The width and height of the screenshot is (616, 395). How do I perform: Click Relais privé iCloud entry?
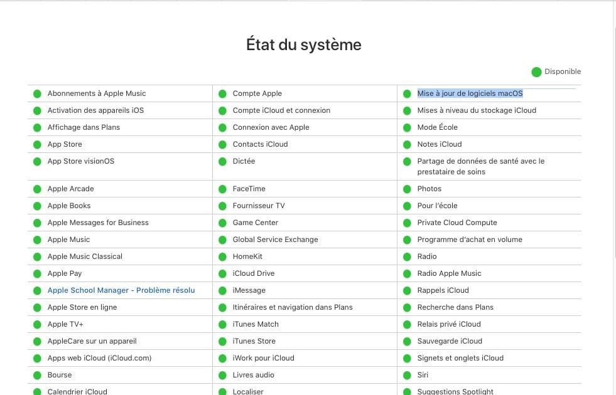449,324
